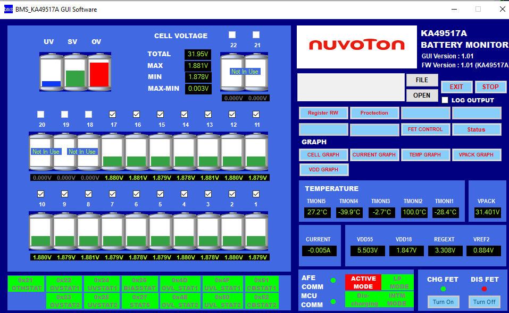Click the cell 3 battery icon
The height and width of the screenshot is (313, 509).
tap(208, 231)
